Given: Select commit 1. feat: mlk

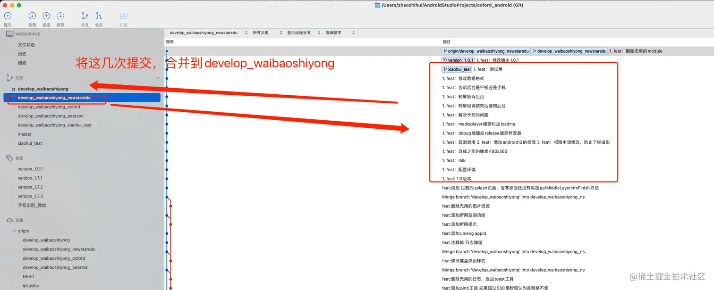Looking at the screenshot, I should click(x=453, y=160).
